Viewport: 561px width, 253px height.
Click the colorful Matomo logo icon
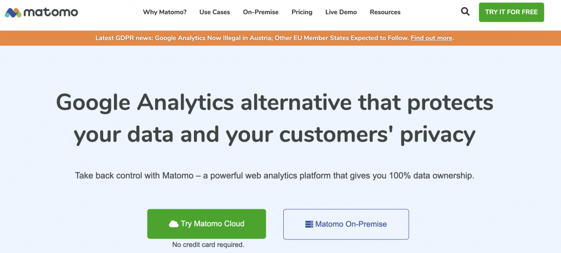click(13, 13)
